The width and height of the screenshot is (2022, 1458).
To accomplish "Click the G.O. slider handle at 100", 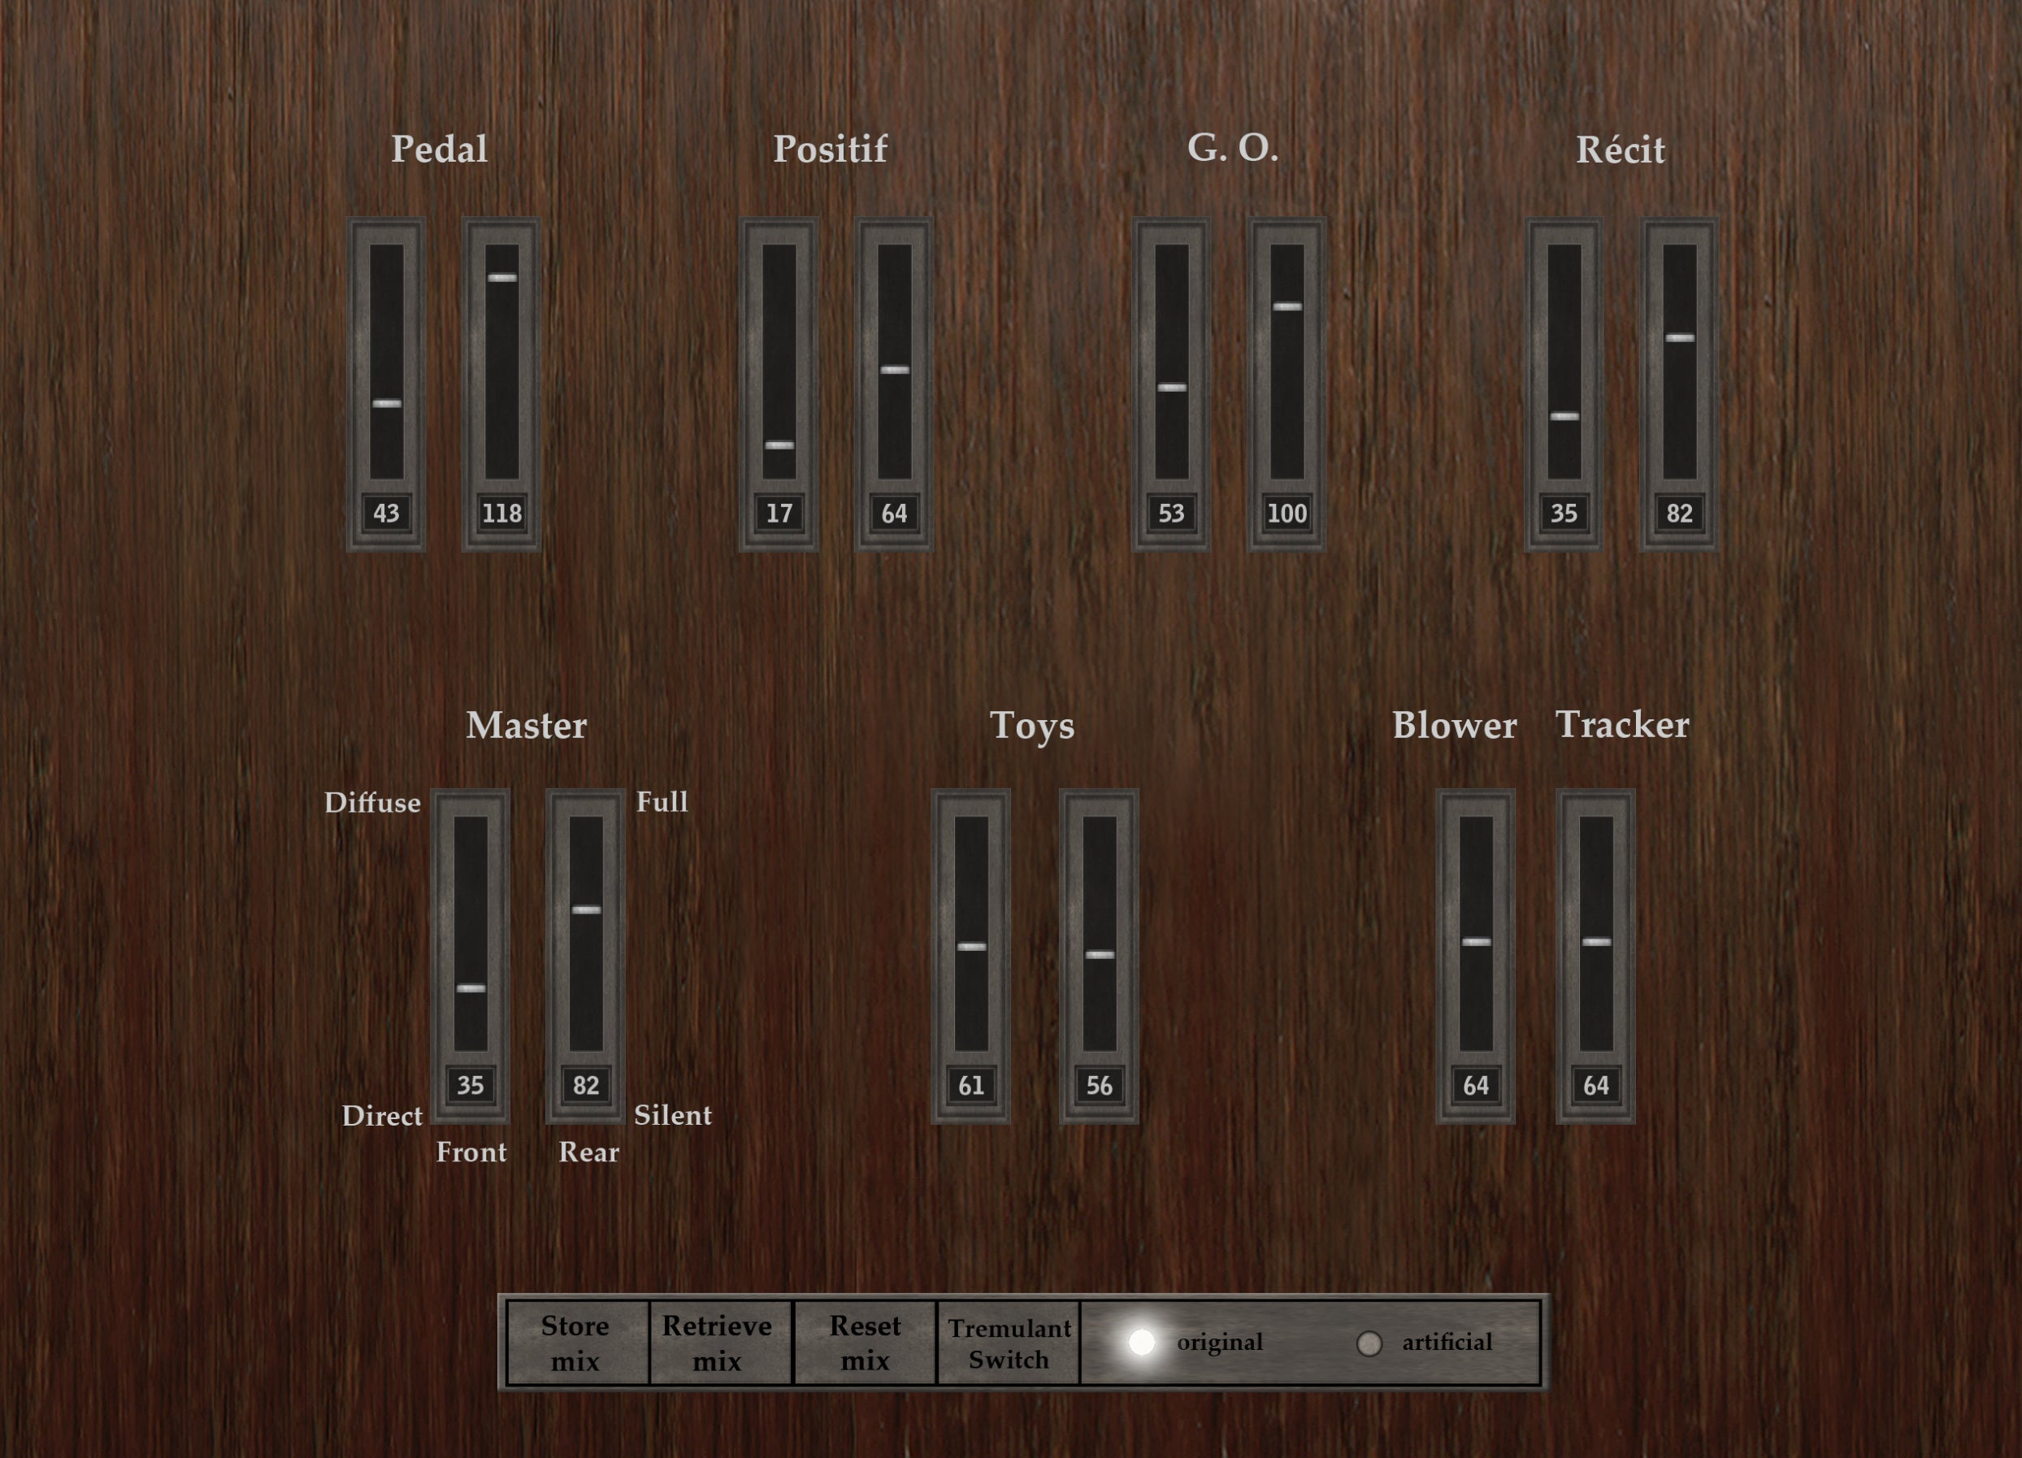I will coord(1287,306).
